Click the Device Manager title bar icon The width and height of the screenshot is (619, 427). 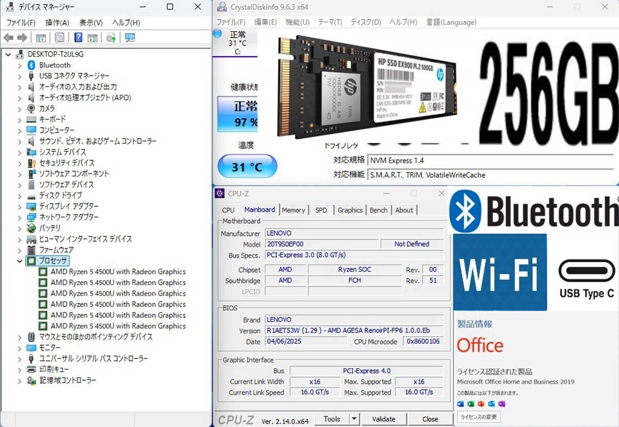(10, 7)
